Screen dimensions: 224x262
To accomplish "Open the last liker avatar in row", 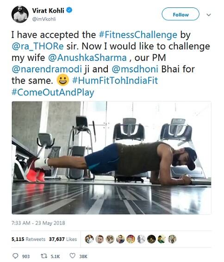I will (x=172, y=239).
